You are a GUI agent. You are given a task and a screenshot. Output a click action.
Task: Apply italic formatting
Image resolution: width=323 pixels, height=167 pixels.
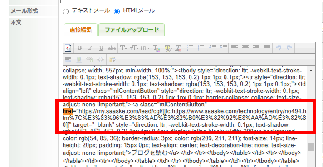(90, 48)
